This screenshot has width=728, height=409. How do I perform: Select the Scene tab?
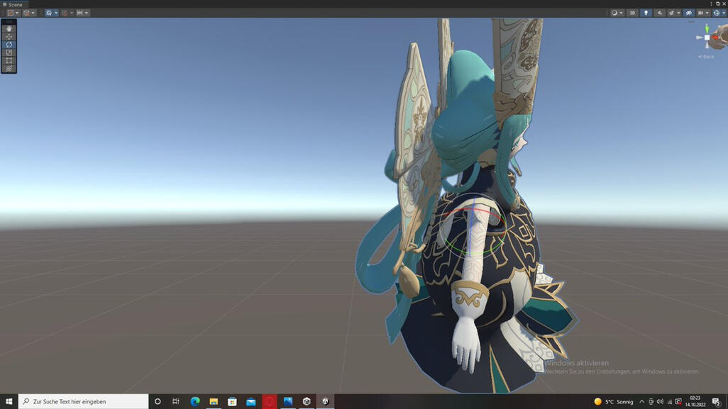[14, 4]
